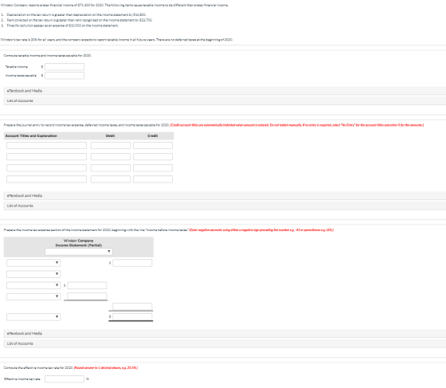Image resolution: width=446 pixels, height=388 pixels.
Task: Click first row Credit field in journal entry
Action: click(153, 145)
